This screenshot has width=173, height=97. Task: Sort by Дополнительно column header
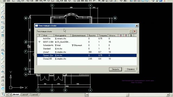pos(79,35)
